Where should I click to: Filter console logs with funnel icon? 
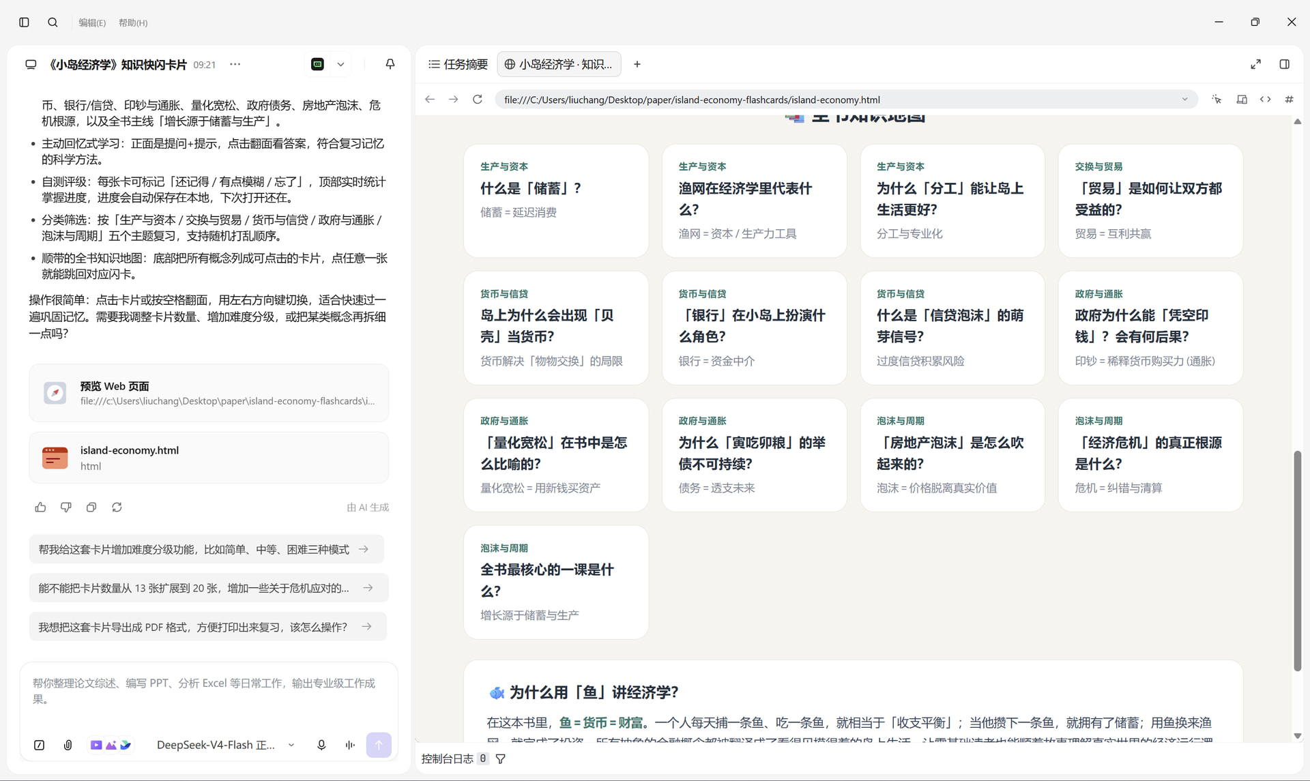pyautogui.click(x=501, y=759)
